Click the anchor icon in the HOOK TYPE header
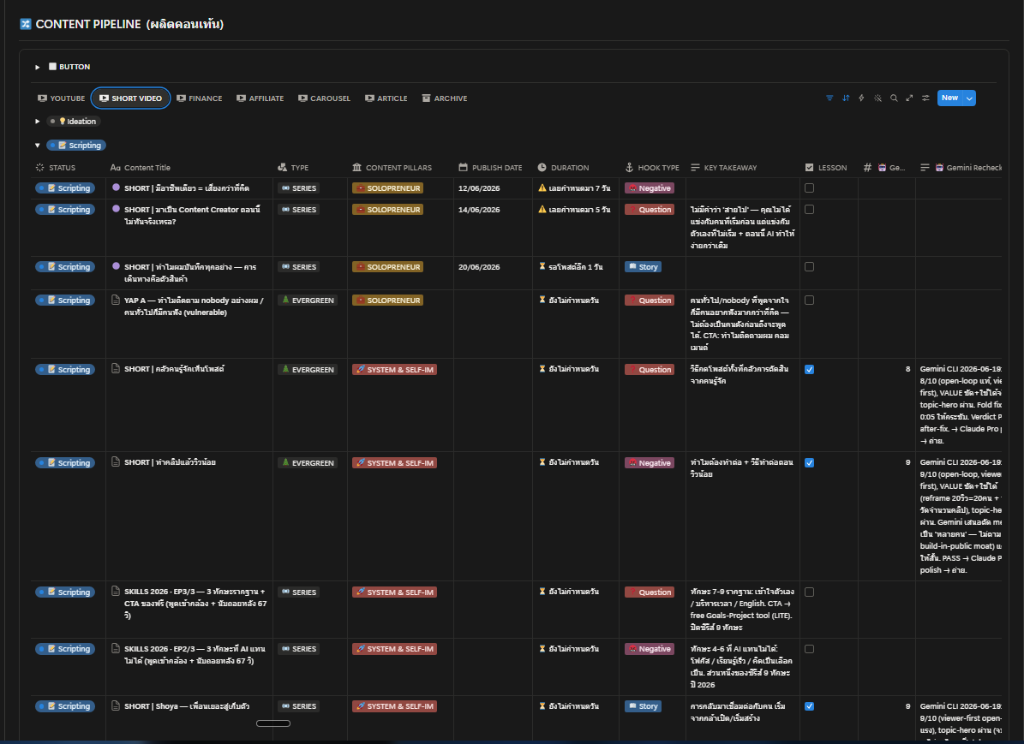This screenshot has height=744, width=1024. (x=630, y=168)
